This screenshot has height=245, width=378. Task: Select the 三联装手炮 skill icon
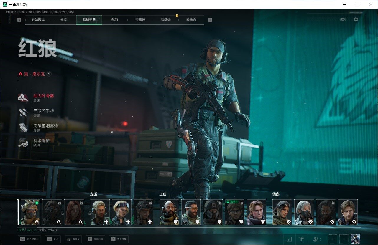23,113
